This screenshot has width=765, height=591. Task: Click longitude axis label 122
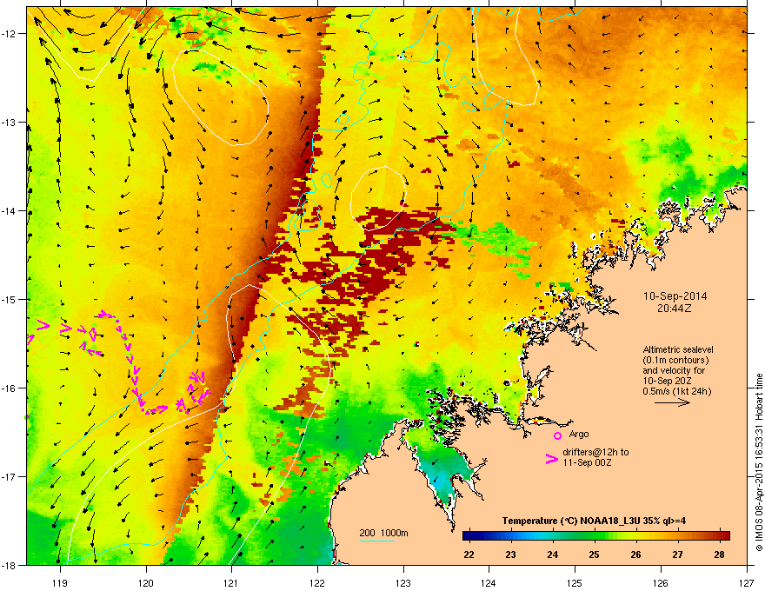pyautogui.click(x=317, y=582)
